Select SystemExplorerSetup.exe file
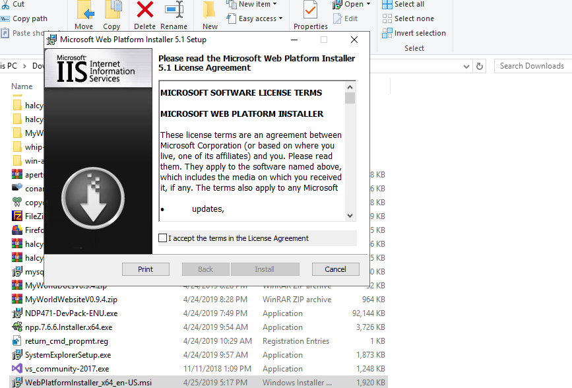Image resolution: width=572 pixels, height=388 pixels. (x=68, y=355)
